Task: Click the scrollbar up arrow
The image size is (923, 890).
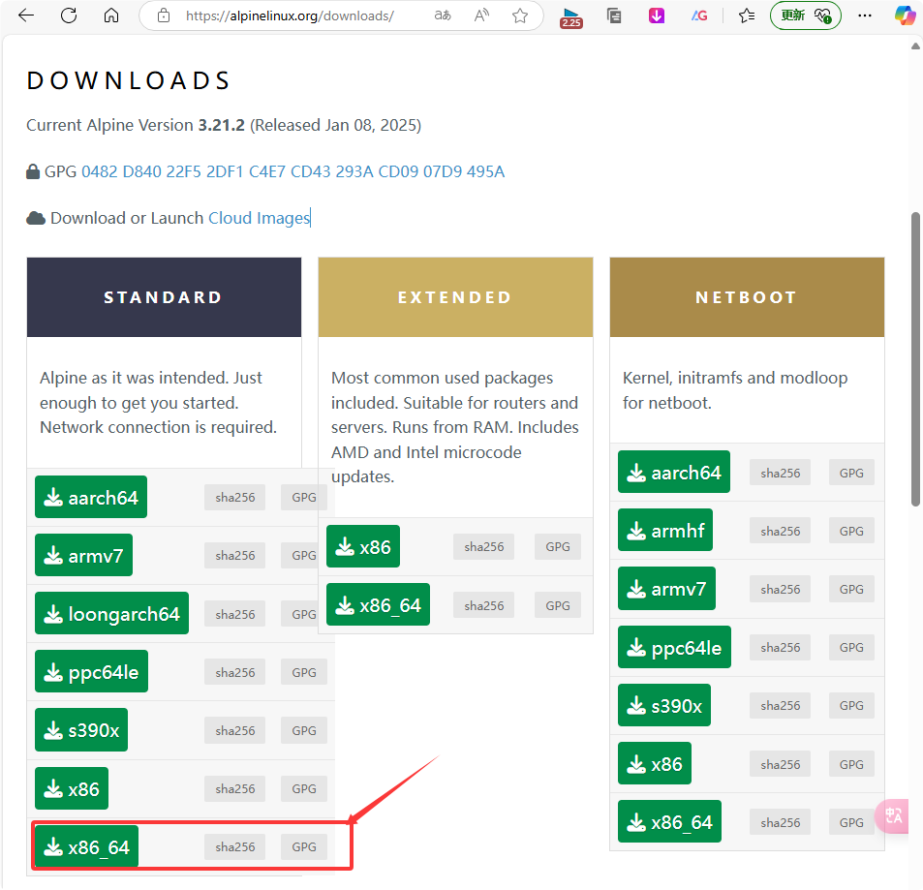Action: (x=915, y=46)
